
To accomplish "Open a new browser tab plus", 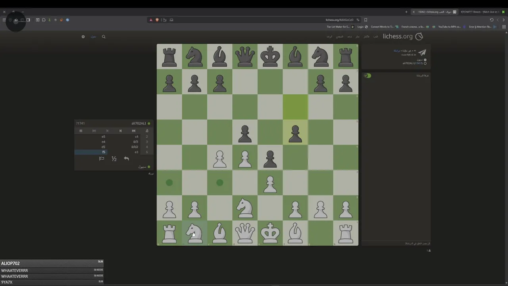I will pyautogui.click(x=406, y=12).
